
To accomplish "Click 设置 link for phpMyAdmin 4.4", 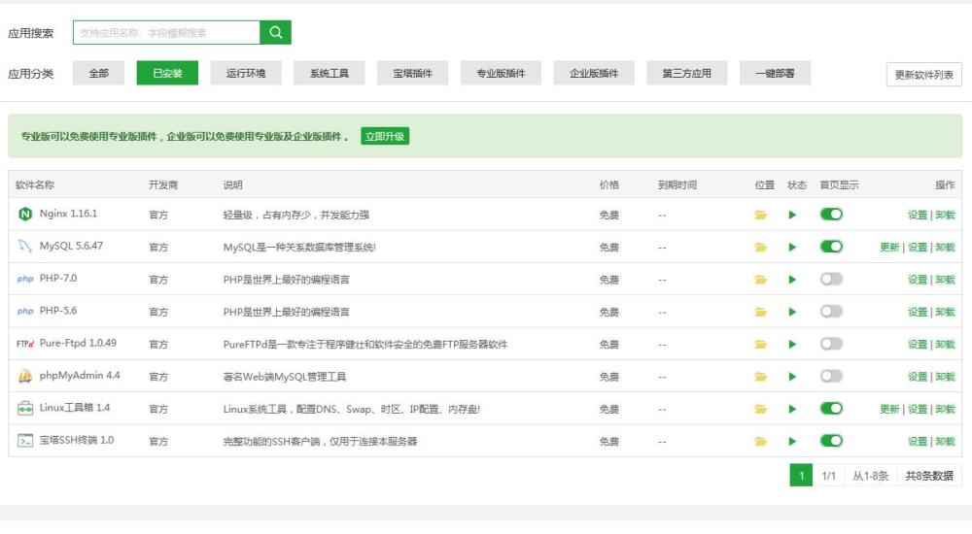I will click(x=918, y=377).
